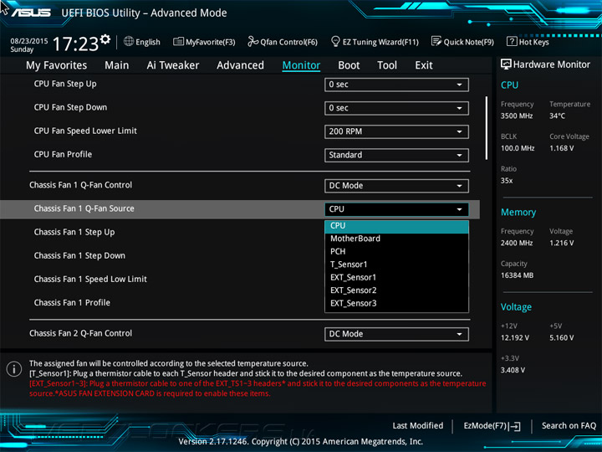Choose T_Sensor1 from the list
This screenshot has width=602, height=452.
click(x=396, y=265)
